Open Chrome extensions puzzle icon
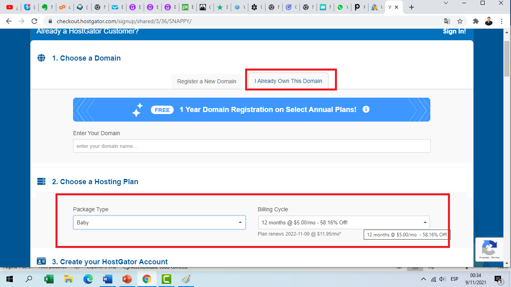The image size is (511, 287). point(475,21)
